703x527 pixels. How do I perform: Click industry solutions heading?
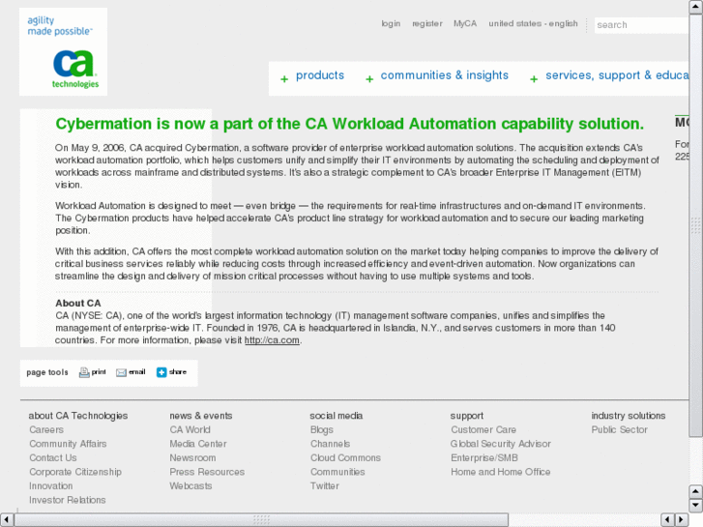629,416
